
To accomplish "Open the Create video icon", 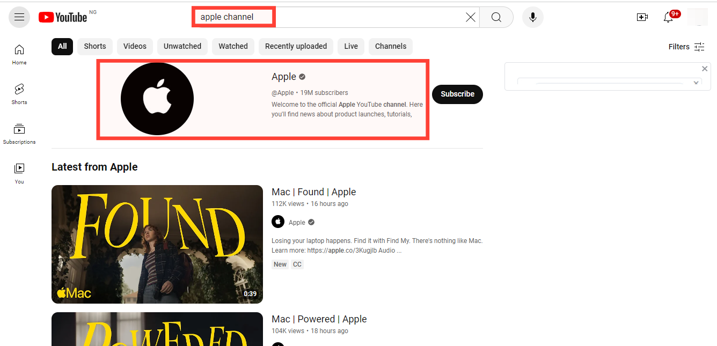I will pos(642,17).
